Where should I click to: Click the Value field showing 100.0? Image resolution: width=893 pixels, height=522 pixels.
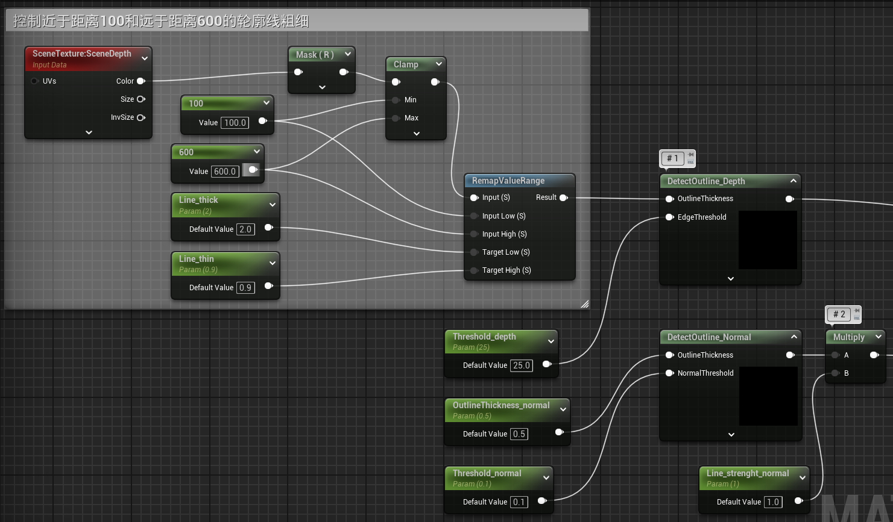(235, 123)
